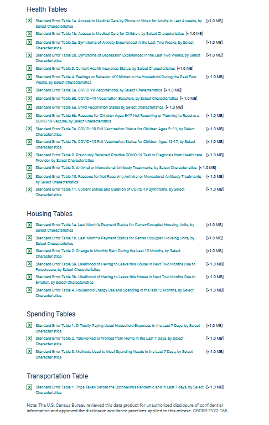Screen dimensions: 269x425
Task: Open Table 1a Access to Medical Care by Phone link
Action: tap(119, 24)
